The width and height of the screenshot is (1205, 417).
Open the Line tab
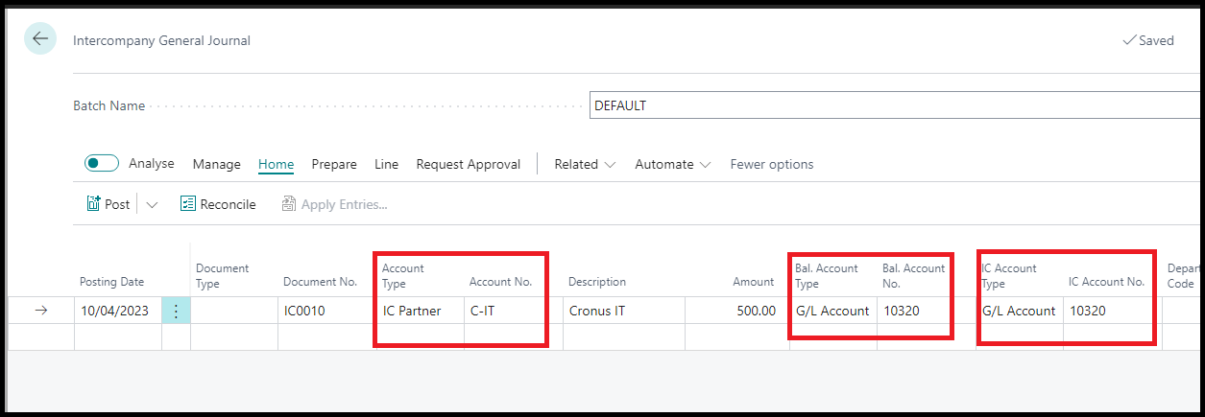tap(386, 164)
